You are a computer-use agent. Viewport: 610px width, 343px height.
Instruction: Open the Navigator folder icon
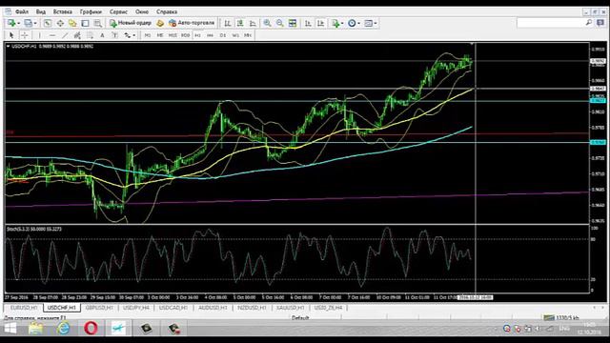[x=72, y=23]
